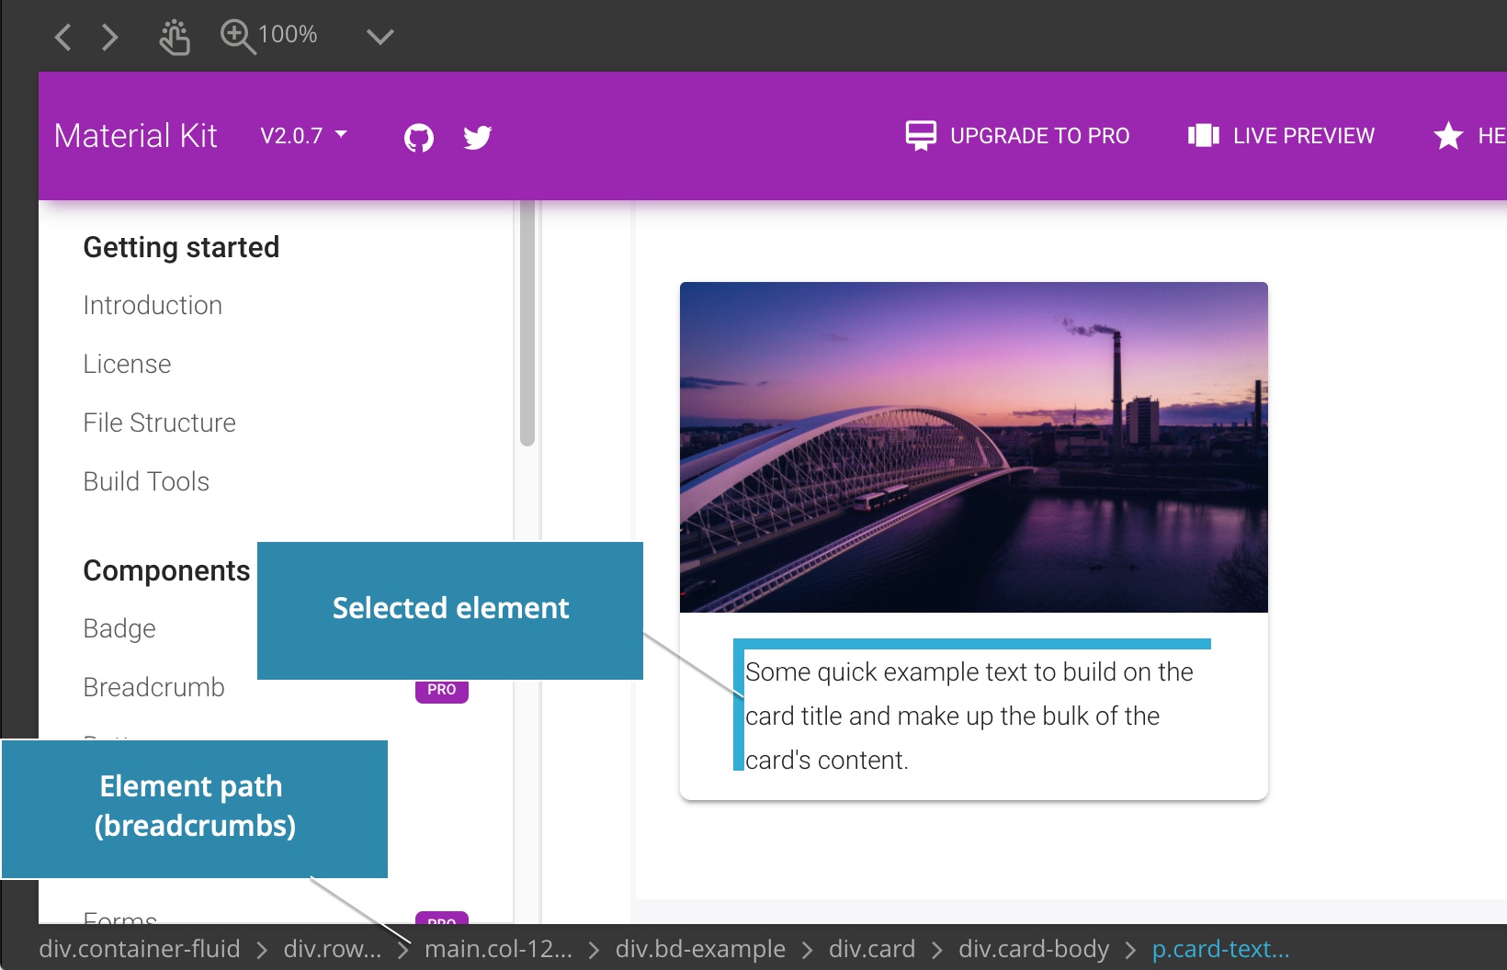Image resolution: width=1507 pixels, height=970 pixels.
Task: Click the bridge photo on the card
Action: click(974, 447)
